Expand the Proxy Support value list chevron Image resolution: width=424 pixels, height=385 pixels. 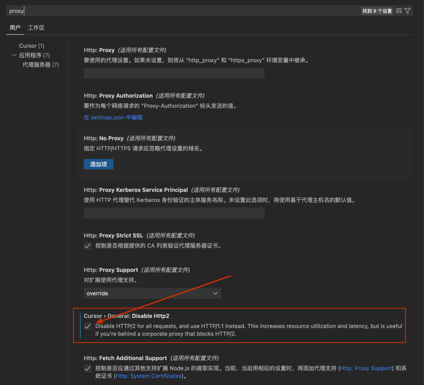(x=215, y=293)
